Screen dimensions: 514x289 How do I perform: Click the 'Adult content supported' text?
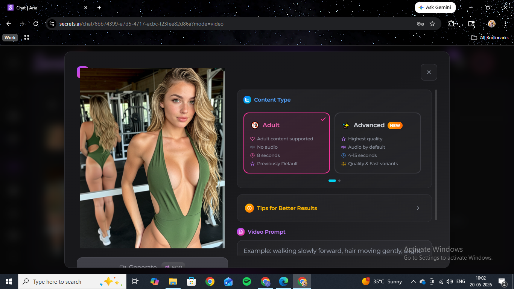click(x=285, y=139)
